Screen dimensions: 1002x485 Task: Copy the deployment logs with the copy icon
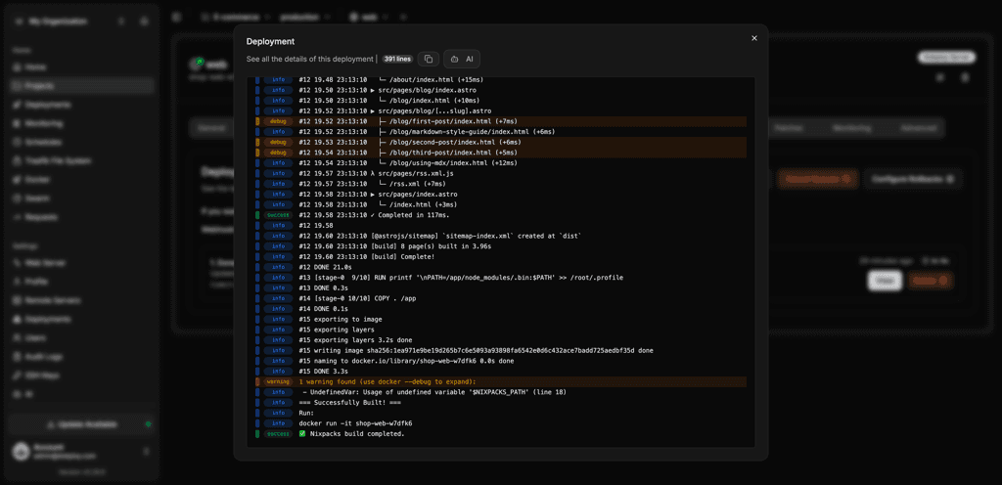click(429, 59)
